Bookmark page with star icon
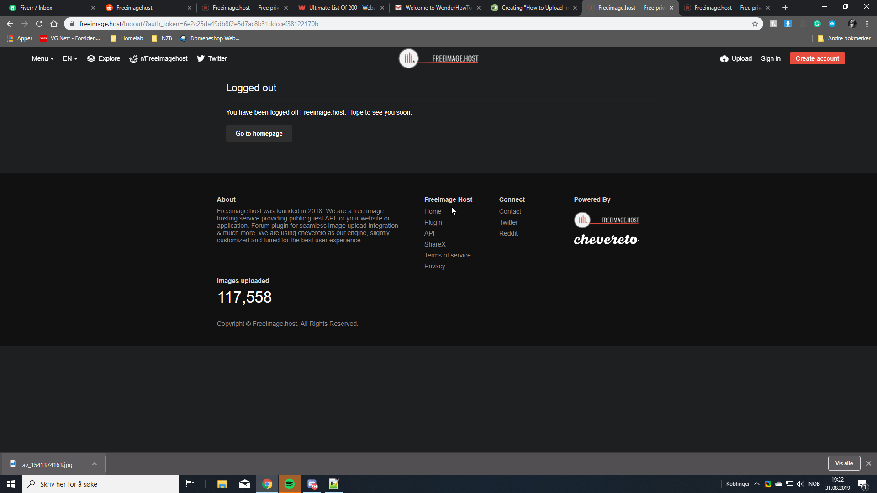 [x=755, y=24]
